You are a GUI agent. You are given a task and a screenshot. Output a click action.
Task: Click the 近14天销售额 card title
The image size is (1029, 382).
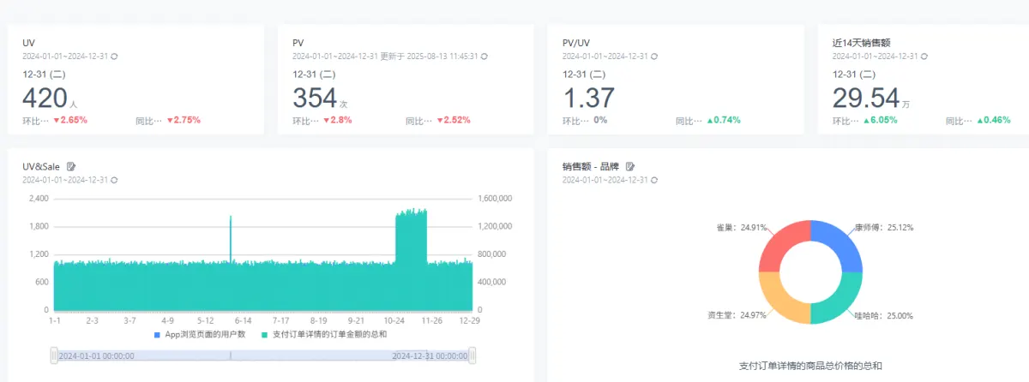click(864, 41)
